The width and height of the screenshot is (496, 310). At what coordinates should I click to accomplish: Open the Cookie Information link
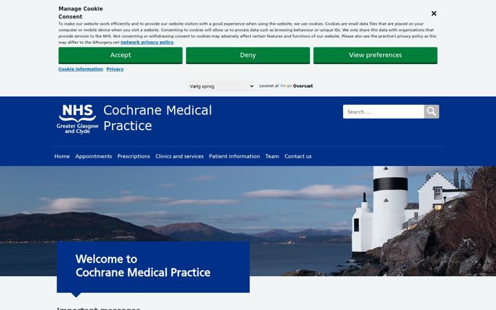coord(81,69)
